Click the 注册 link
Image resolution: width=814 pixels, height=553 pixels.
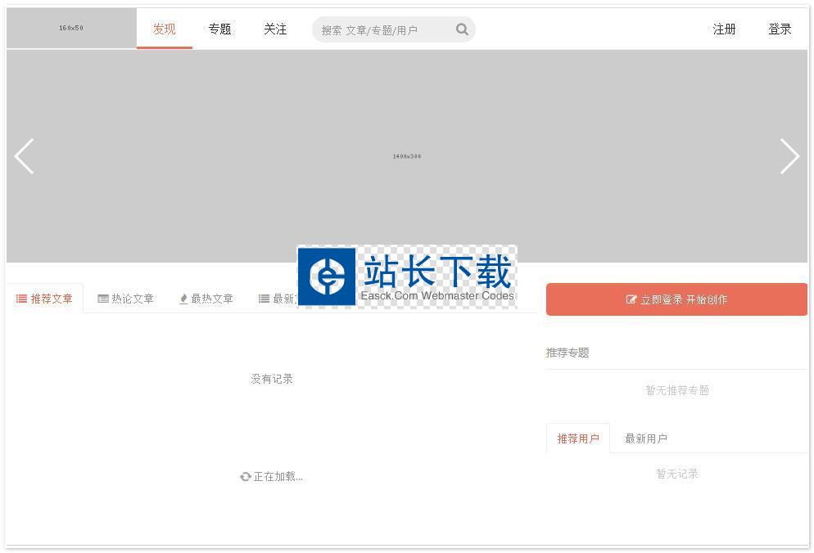[x=724, y=29]
